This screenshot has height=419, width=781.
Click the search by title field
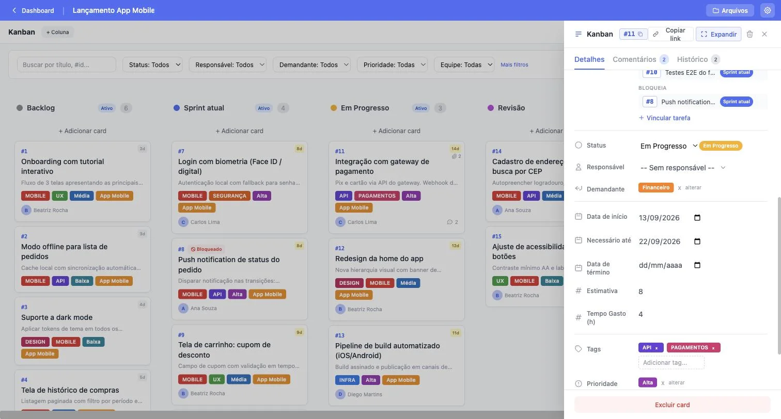point(66,65)
